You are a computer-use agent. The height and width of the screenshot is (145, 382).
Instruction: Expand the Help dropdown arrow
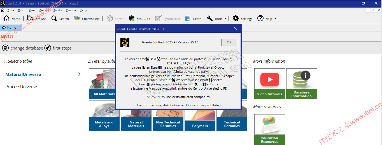[x=275, y=19]
